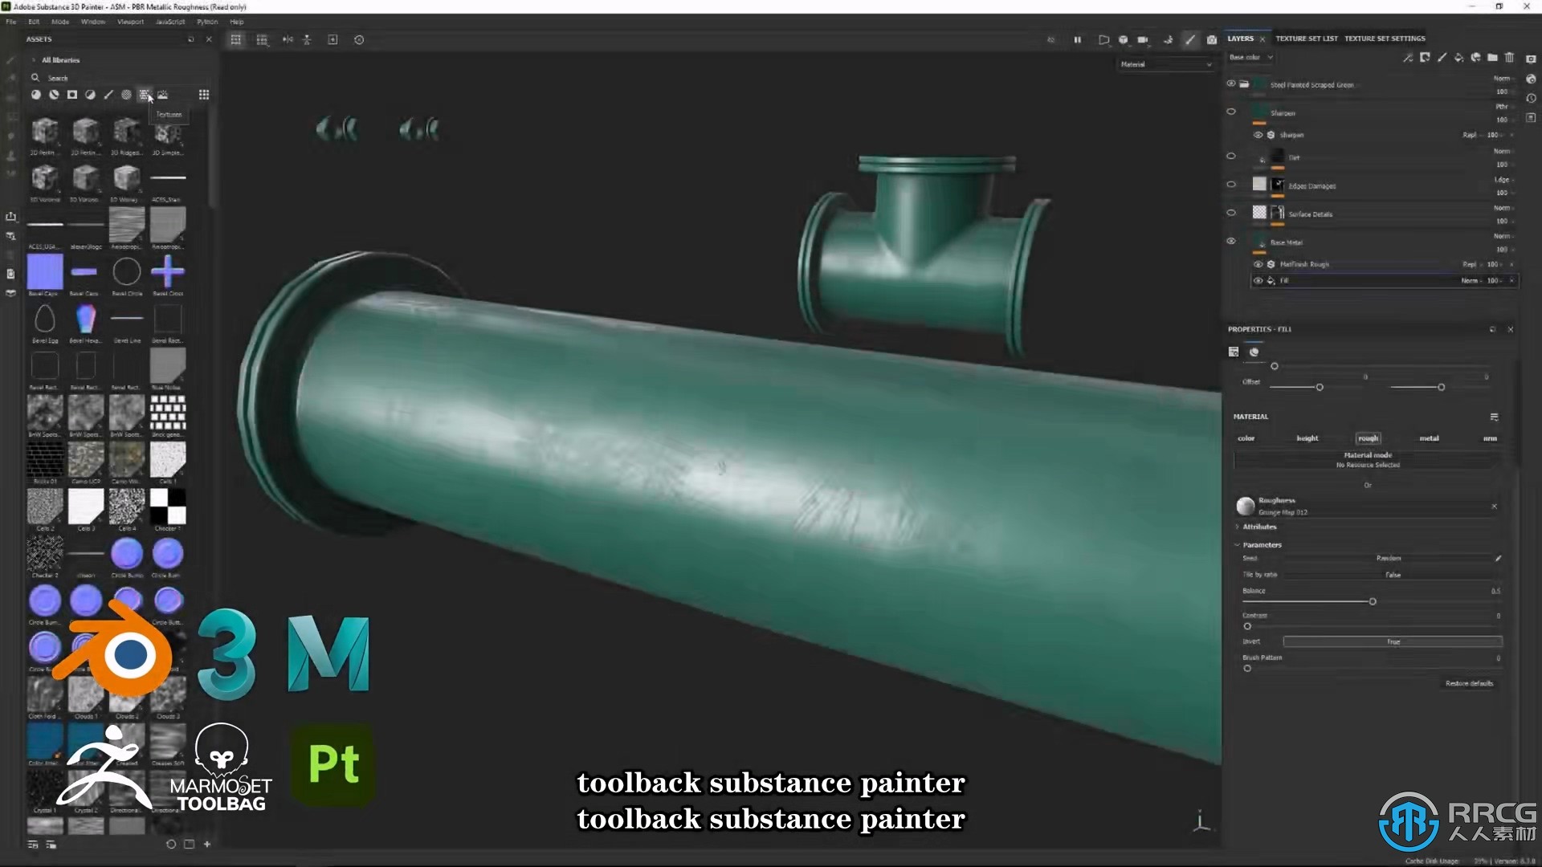Open Ldge blend mode dropdown for Edges Damages
Viewport: 1542px width, 867px height.
click(x=1503, y=180)
